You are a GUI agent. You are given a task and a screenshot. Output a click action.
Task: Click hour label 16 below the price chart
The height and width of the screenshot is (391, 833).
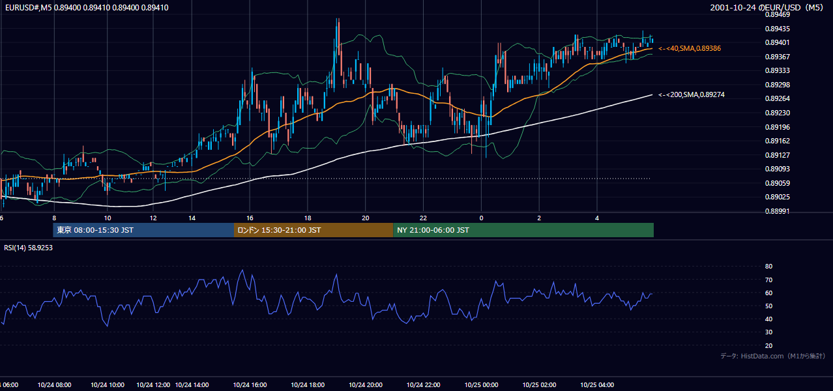tap(250, 218)
